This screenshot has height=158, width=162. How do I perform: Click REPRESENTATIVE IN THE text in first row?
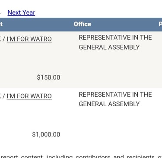[x=115, y=38]
